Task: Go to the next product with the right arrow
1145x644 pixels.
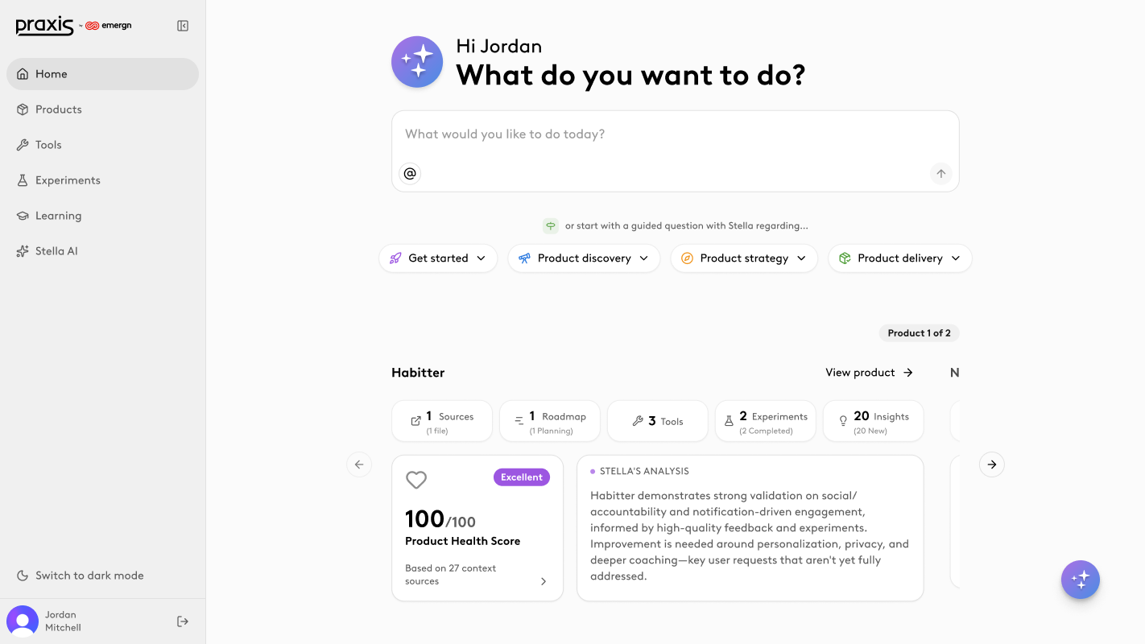Action: tap(991, 464)
